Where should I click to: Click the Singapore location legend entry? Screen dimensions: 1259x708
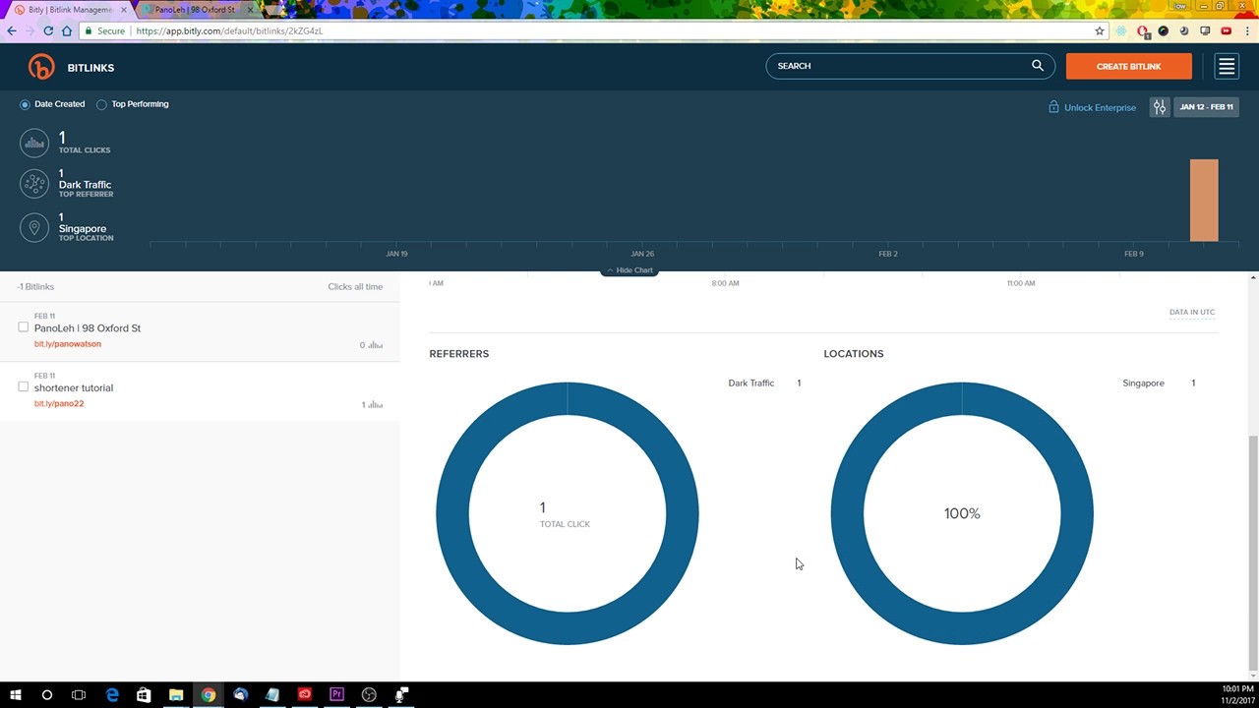click(1159, 383)
